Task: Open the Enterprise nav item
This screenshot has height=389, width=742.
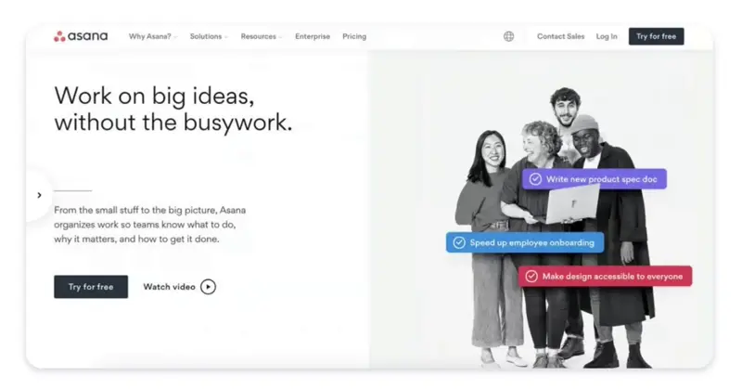Action: (313, 36)
